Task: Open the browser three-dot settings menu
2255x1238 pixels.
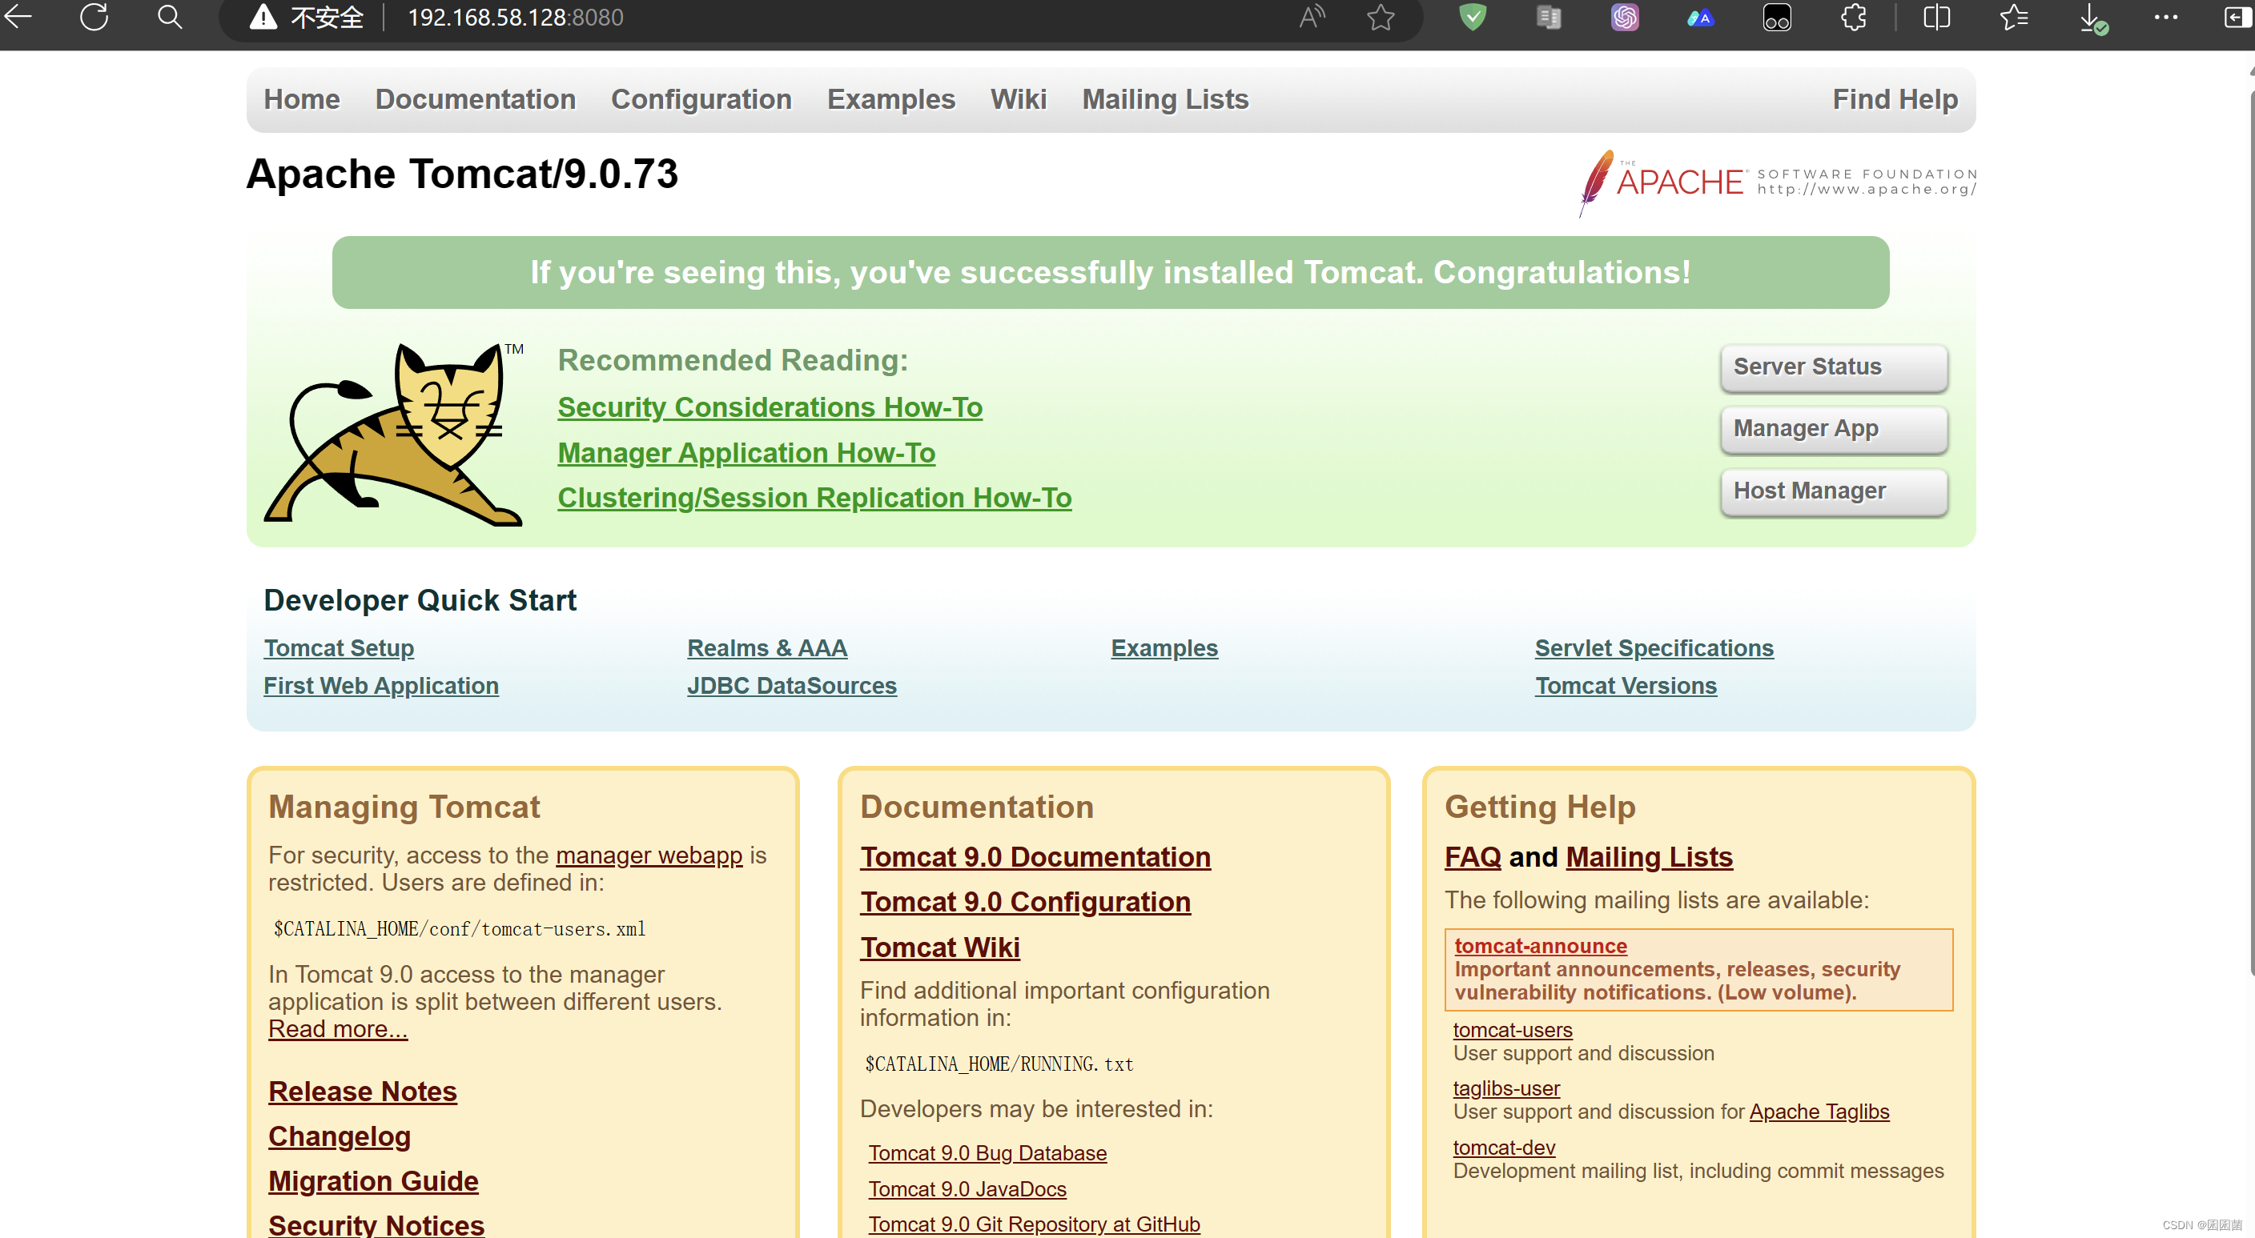Action: 2165,17
